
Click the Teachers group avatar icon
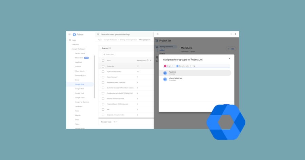(165, 73)
